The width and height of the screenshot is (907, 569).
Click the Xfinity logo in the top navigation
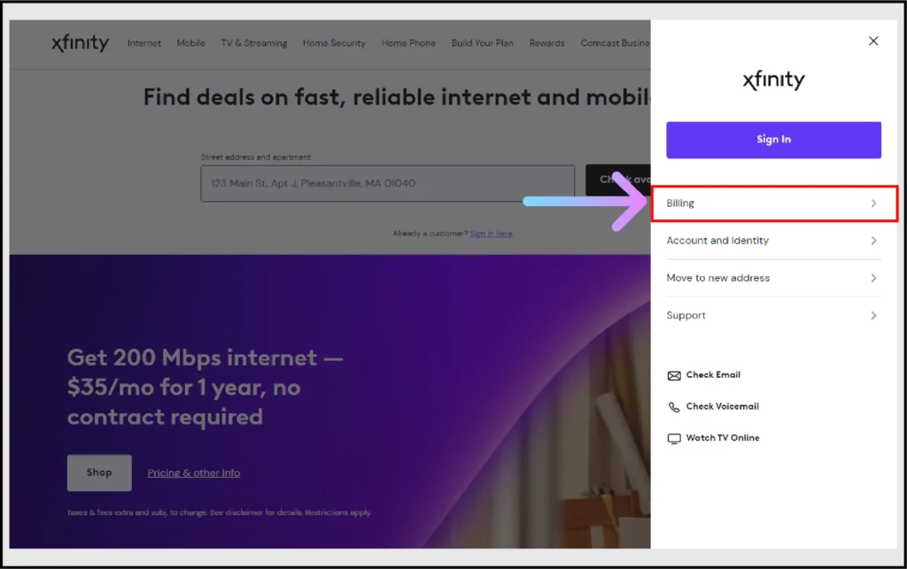pyautogui.click(x=80, y=42)
